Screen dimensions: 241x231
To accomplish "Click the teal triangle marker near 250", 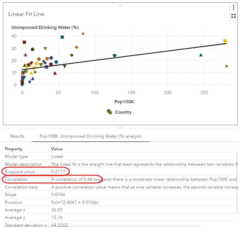I will [201, 55].
